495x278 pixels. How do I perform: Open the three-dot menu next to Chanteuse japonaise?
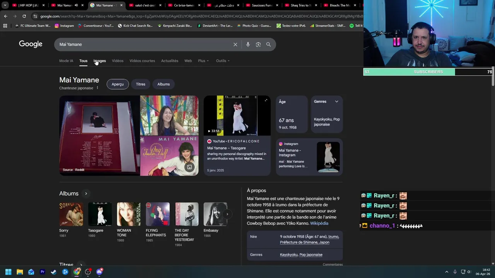click(97, 88)
